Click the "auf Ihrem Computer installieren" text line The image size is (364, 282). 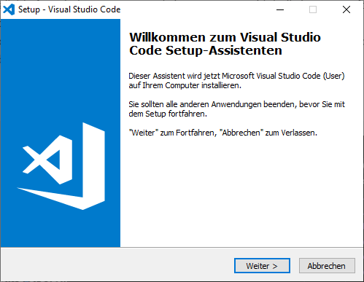[x=185, y=85]
